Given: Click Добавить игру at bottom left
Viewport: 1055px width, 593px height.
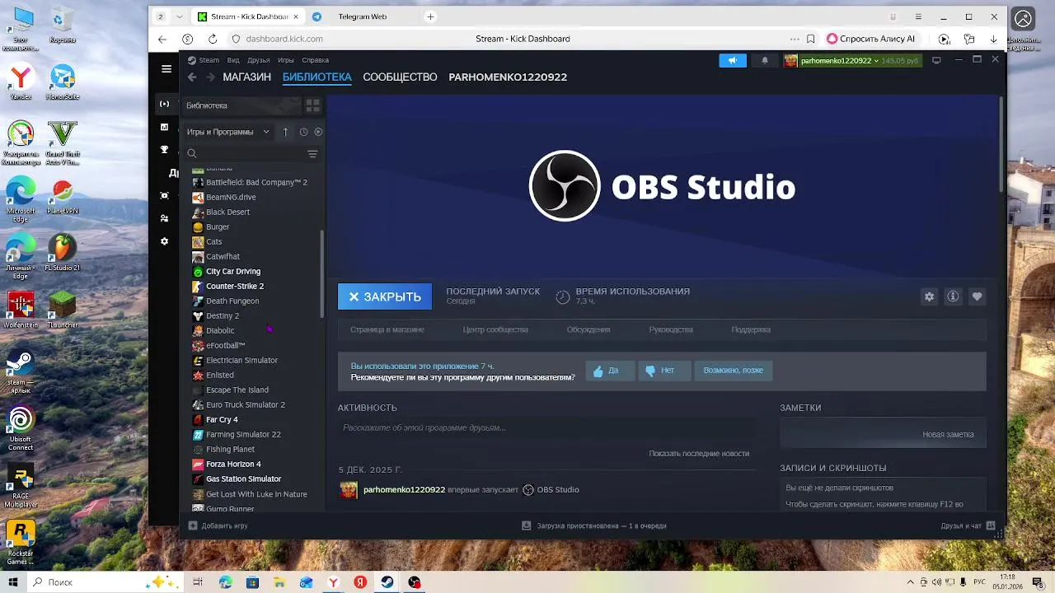Looking at the screenshot, I should [218, 525].
